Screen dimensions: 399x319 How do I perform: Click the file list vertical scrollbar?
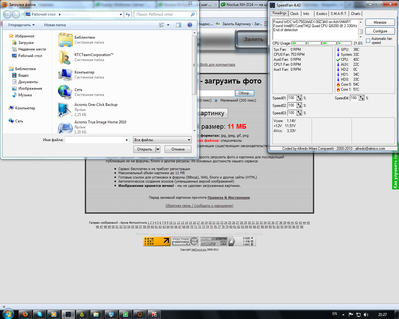(x=195, y=65)
